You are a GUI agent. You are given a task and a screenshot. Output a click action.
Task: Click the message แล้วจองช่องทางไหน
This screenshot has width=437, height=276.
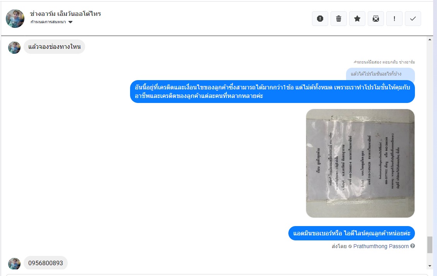[x=54, y=46]
